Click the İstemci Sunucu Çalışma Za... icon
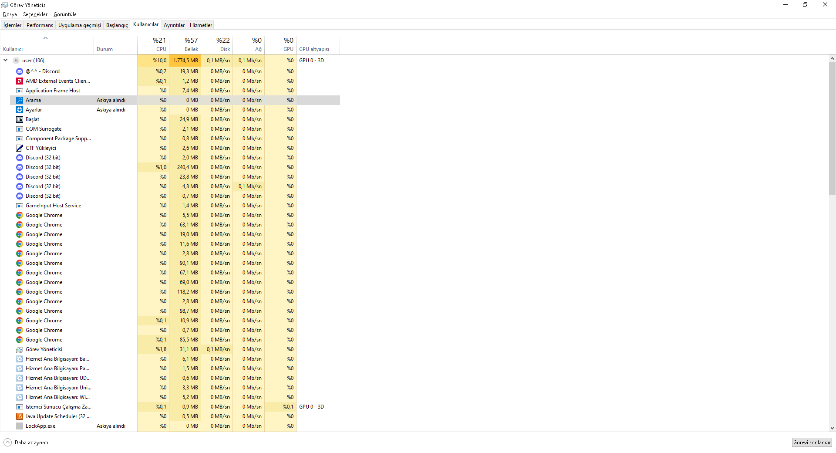This screenshot has height=453, width=836. 20,407
